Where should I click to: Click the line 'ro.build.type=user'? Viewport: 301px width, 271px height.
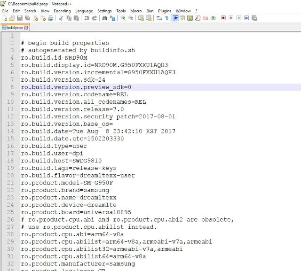point(54,146)
